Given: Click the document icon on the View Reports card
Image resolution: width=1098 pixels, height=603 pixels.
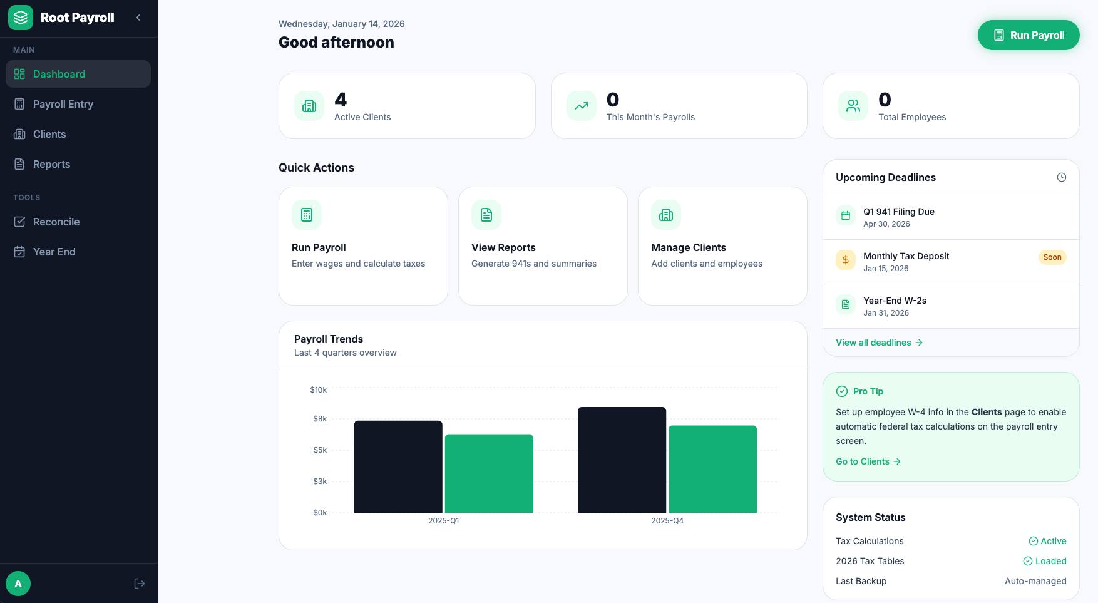Looking at the screenshot, I should point(486,214).
